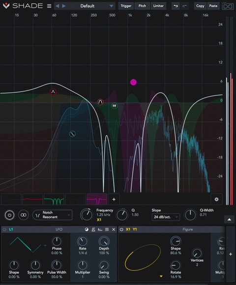The width and height of the screenshot is (236, 285).
Task: Click the Vertices knob
Action: pos(197,254)
